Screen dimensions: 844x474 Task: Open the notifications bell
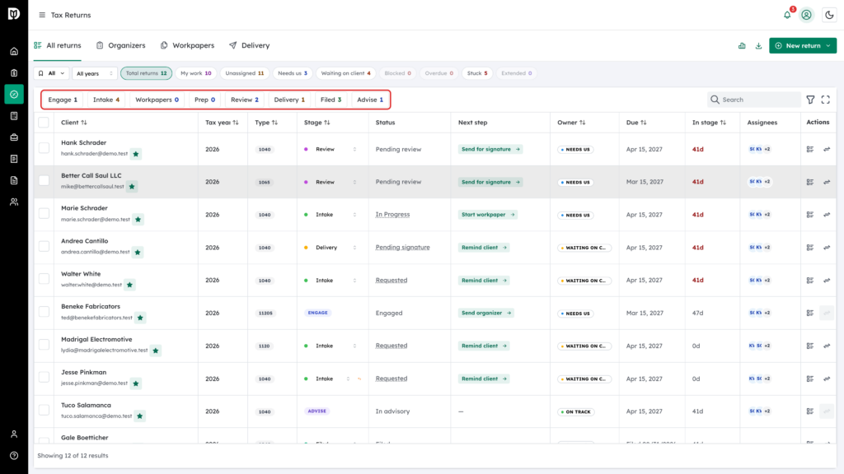pos(787,15)
